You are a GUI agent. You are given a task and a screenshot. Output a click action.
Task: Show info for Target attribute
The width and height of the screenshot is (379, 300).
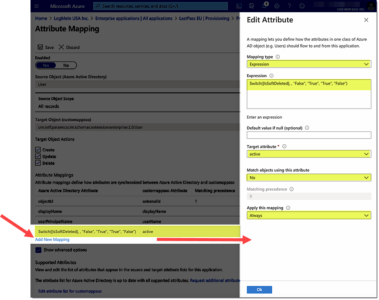(x=284, y=147)
